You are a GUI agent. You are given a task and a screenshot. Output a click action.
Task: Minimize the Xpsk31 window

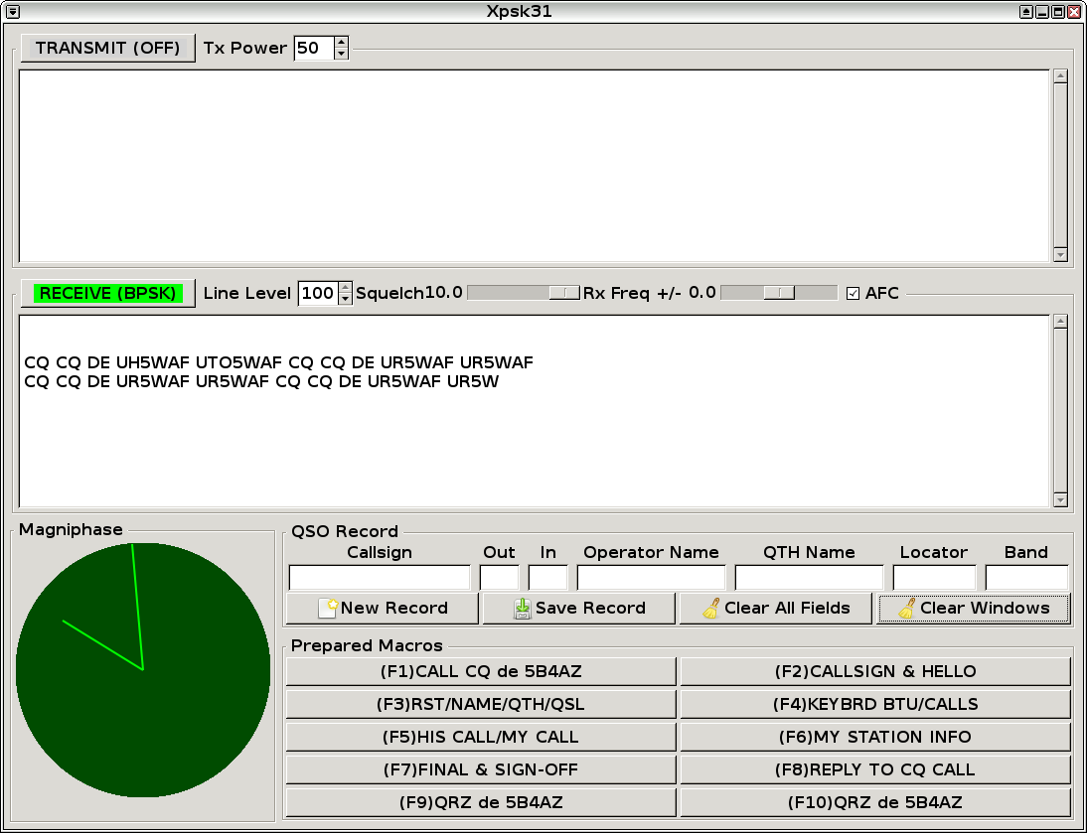coord(1042,12)
